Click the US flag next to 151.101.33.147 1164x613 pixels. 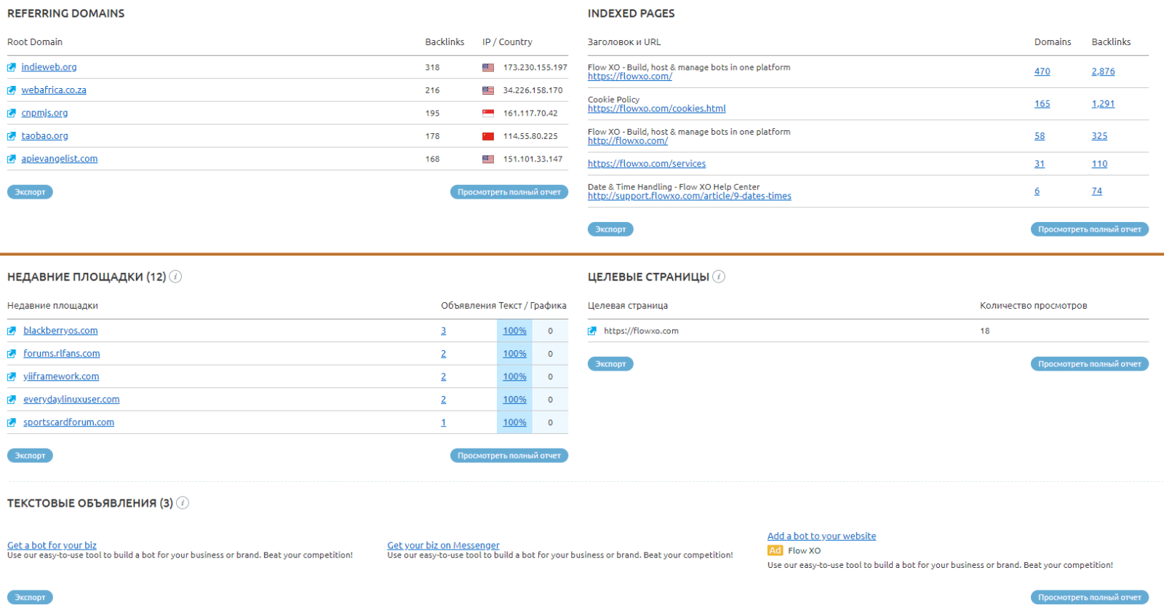[488, 159]
